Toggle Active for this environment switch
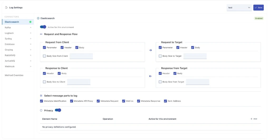 pyautogui.click(x=43, y=27)
